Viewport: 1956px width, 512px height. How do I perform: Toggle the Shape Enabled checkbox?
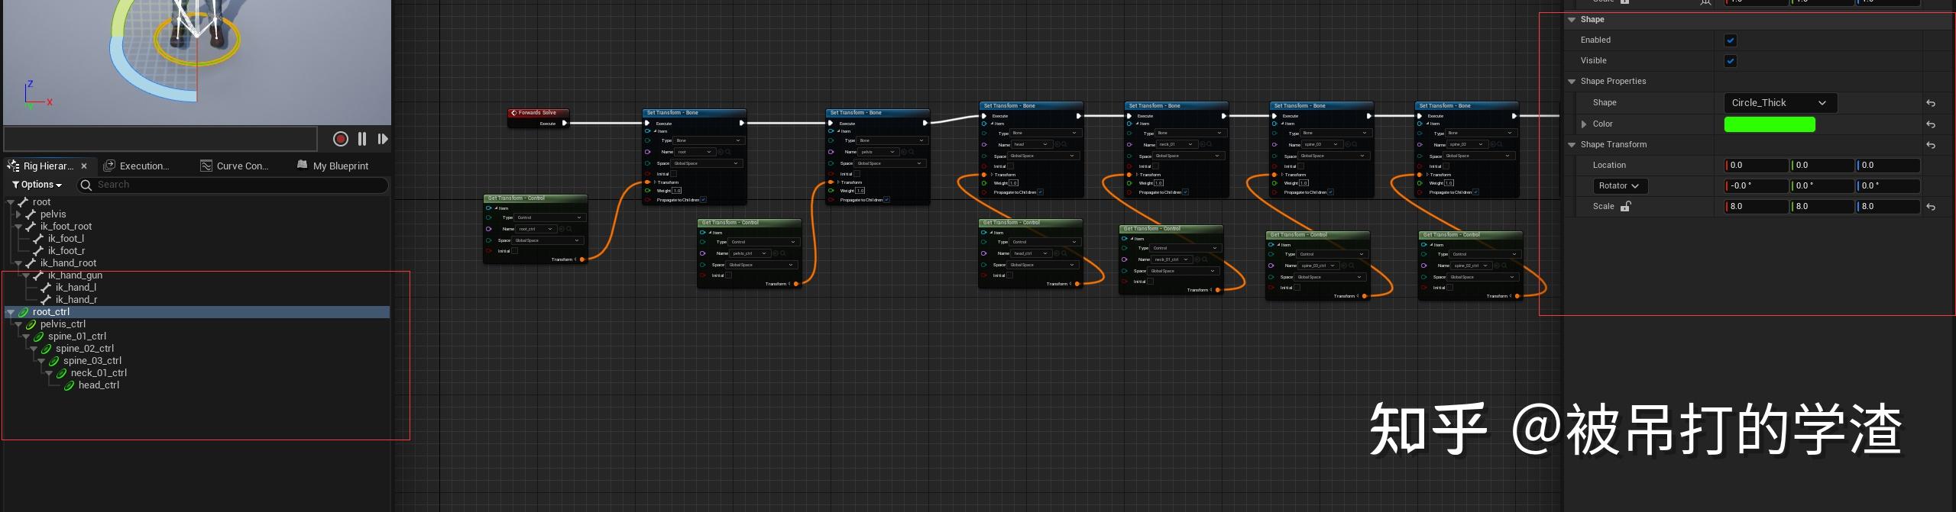1731,40
